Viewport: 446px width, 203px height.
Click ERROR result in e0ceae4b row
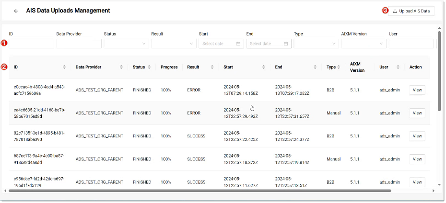click(194, 90)
